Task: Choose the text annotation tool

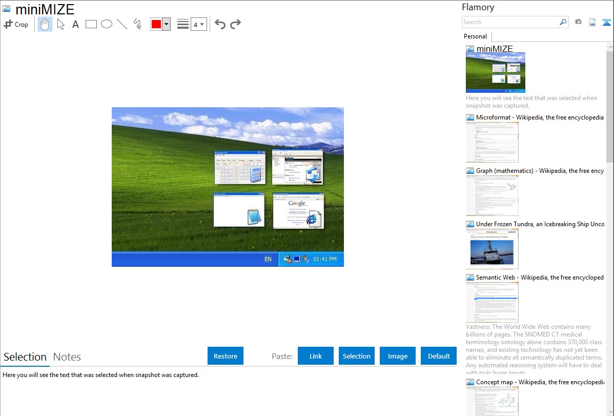Action: click(75, 24)
